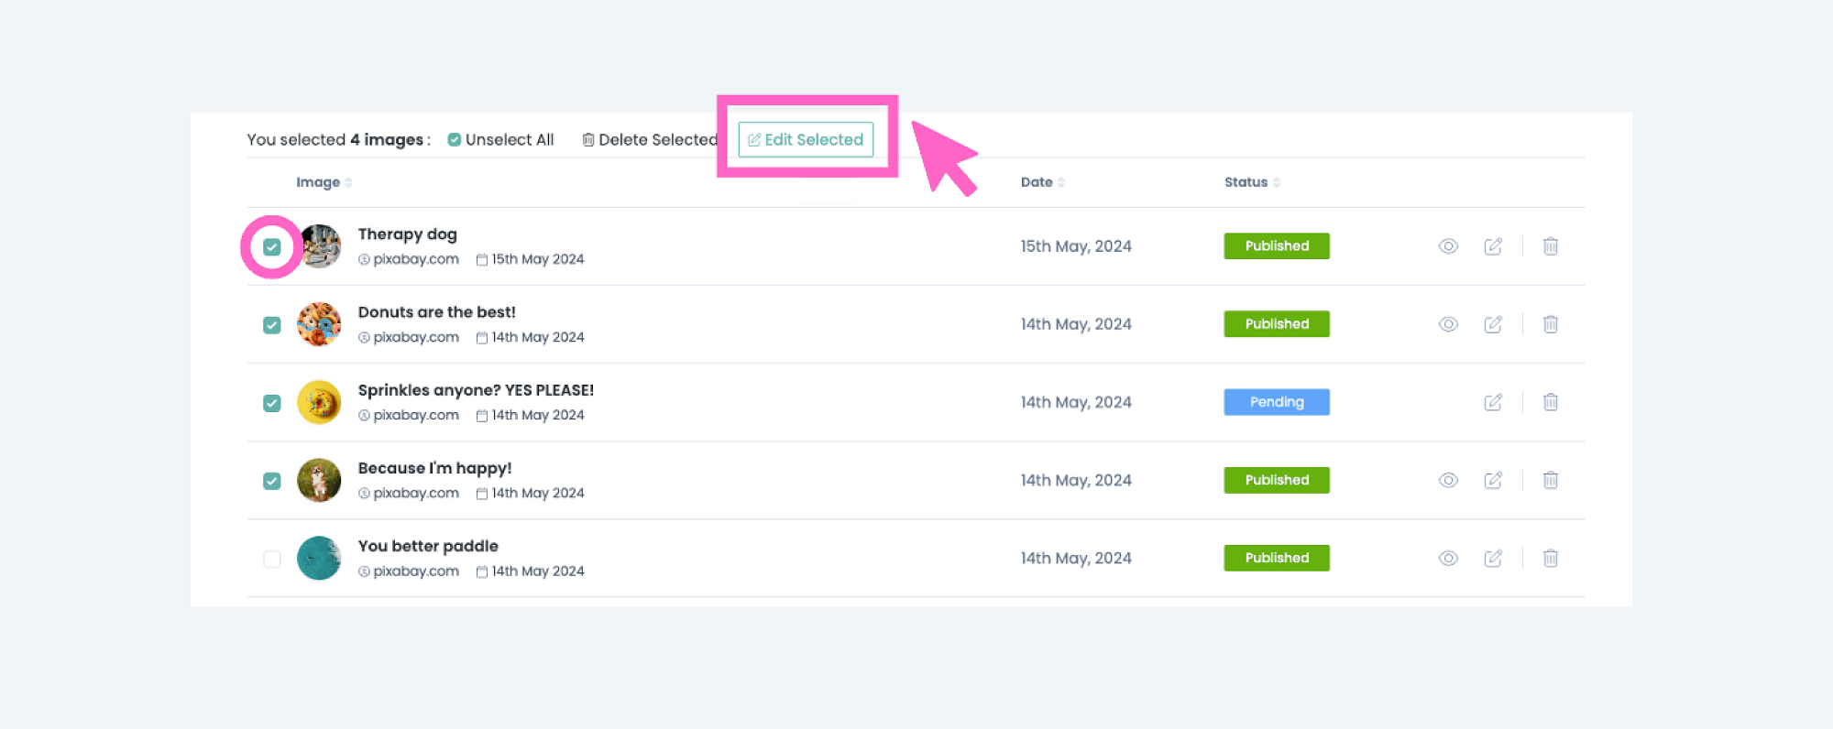Delete the Donuts are the best! image
The height and width of the screenshot is (729, 1833).
click(1550, 324)
